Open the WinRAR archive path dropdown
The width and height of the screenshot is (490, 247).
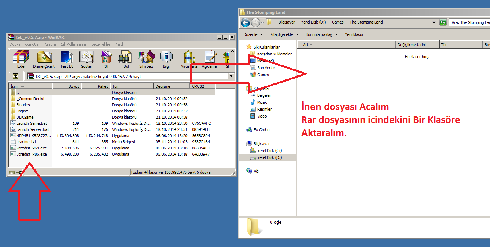tap(231, 77)
